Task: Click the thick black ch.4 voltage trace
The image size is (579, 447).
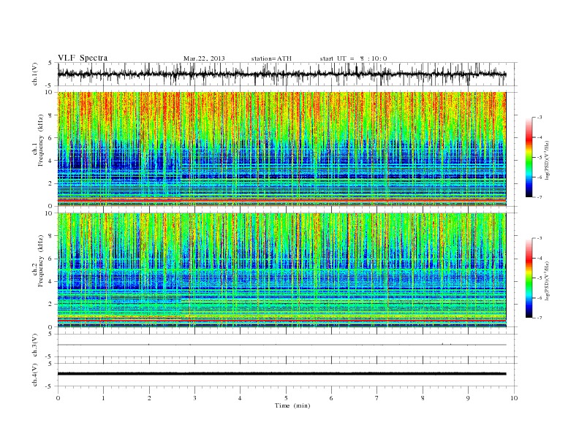Action: [x=281, y=374]
